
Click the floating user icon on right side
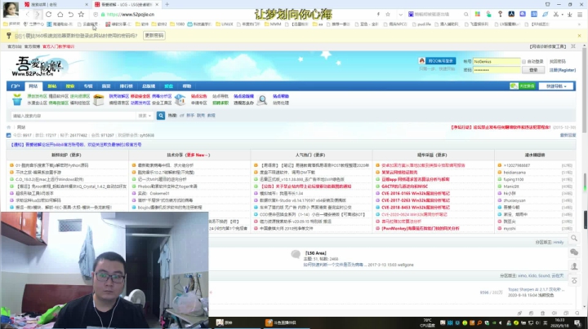click(x=574, y=266)
